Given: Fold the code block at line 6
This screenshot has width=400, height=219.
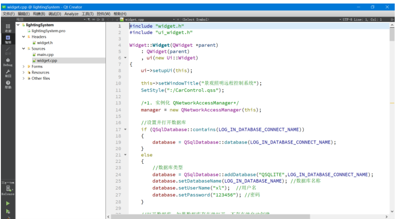Looking at the screenshot, I should [125, 58].
